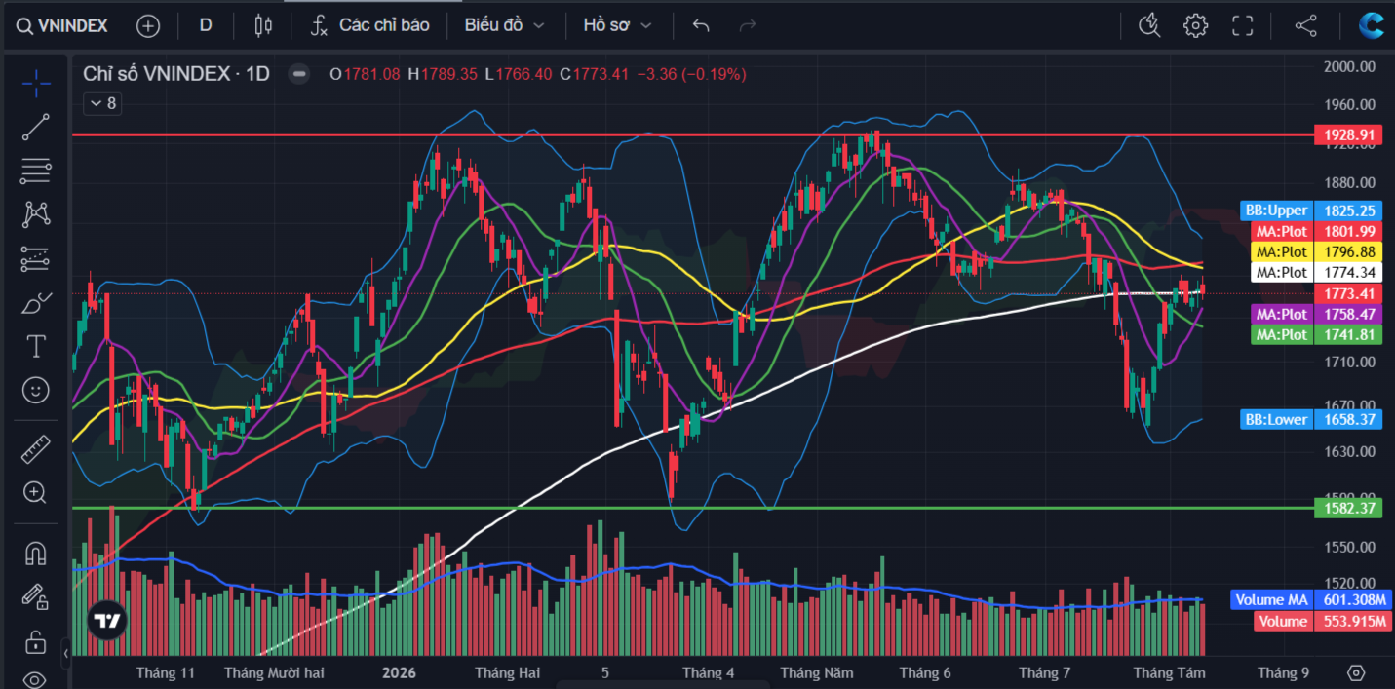
Task: Collapse the left drawing toolbar
Action: pyautogui.click(x=65, y=653)
